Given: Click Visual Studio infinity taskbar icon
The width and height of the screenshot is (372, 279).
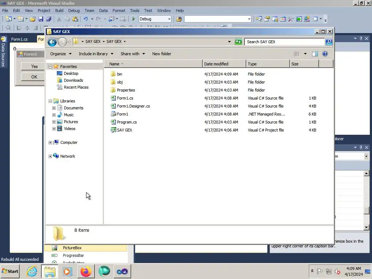Looking at the screenshot, I should (122, 271).
